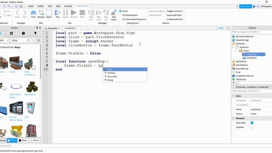
Task: Click the Select tool icon
Action: pyautogui.click(x=49, y=13)
